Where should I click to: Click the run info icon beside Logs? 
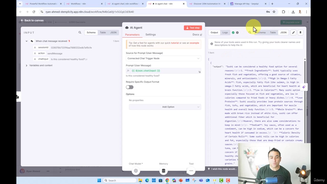click(237, 32)
